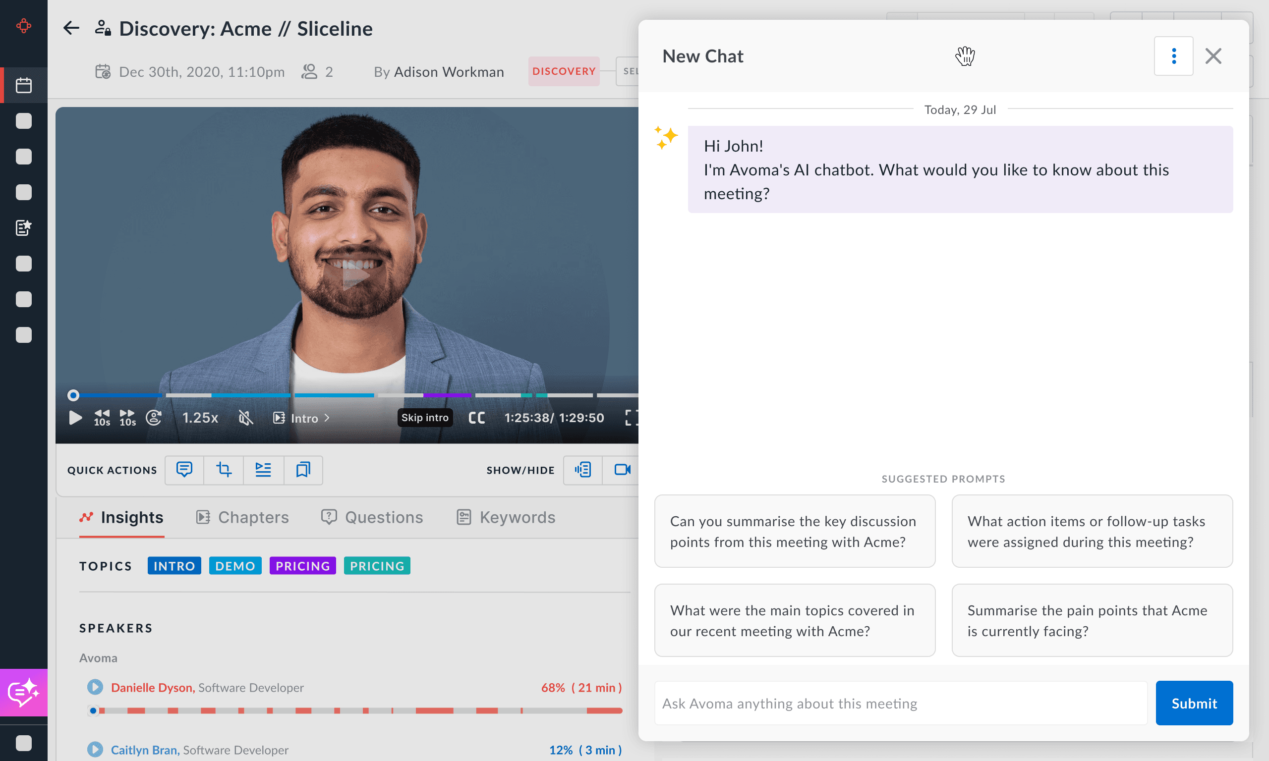Expand the Intro chapter selector
Screen dimensions: 1269x761
[301, 418]
